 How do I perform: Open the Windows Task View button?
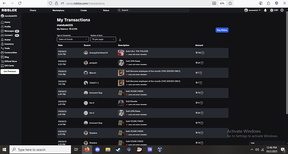76,149
